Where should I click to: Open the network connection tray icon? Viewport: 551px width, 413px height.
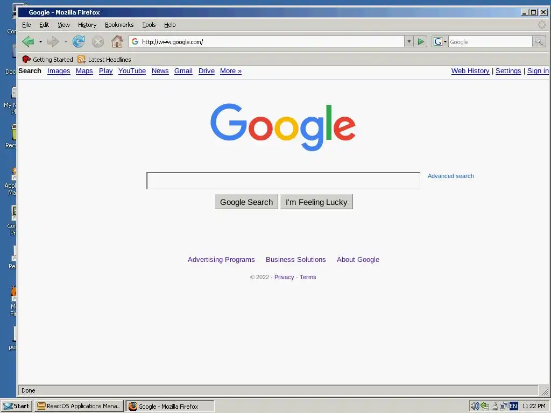pyautogui.click(x=504, y=407)
